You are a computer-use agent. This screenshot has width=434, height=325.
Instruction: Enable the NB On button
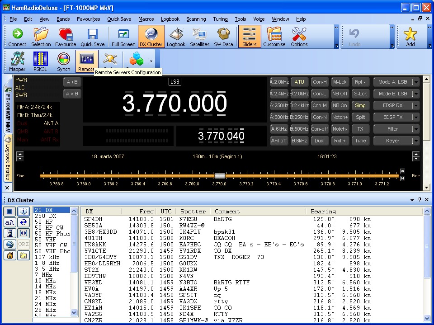(x=340, y=105)
